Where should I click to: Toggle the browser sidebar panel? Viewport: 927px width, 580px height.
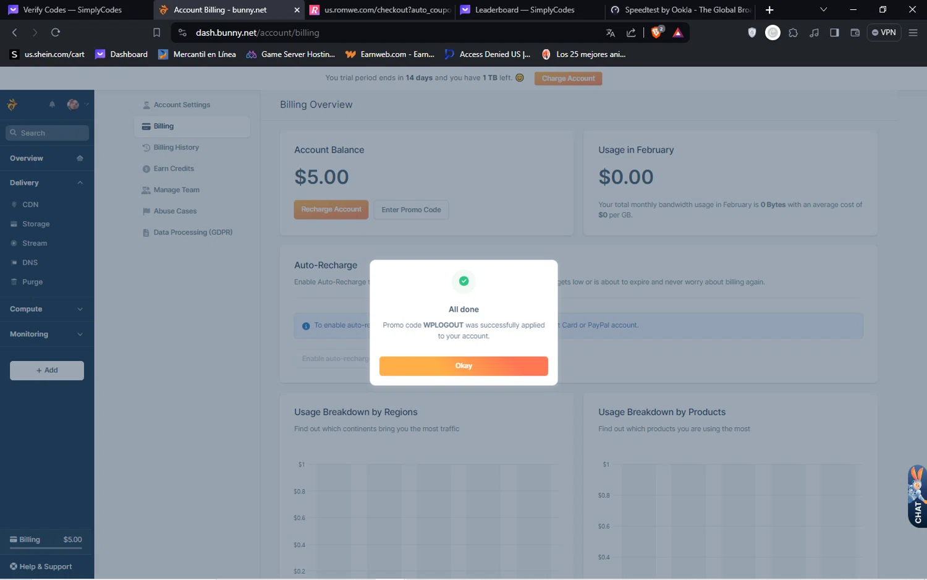[834, 33]
